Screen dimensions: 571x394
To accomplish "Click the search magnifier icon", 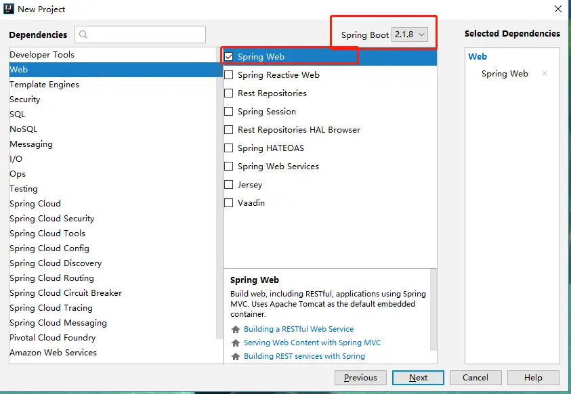I will click(83, 35).
